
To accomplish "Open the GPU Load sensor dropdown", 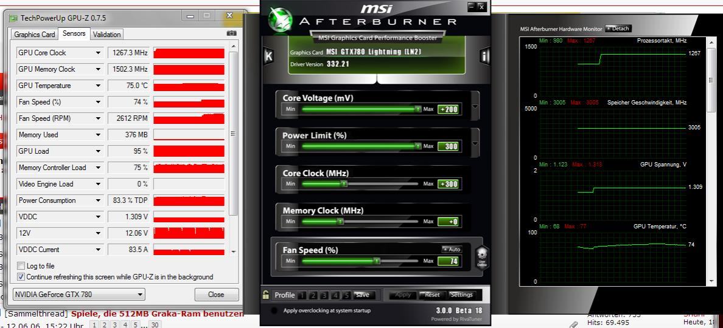I will (98, 151).
